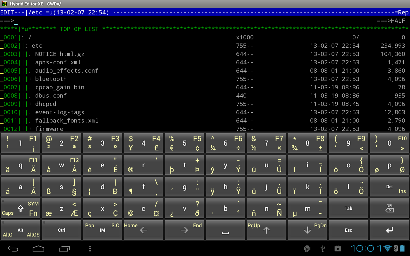
Task: Select the cpcap_gain.bin file row
Action: [x=205, y=87]
